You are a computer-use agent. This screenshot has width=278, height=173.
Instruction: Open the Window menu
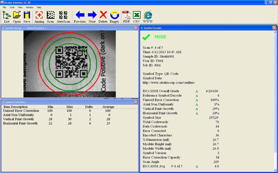[30, 7]
